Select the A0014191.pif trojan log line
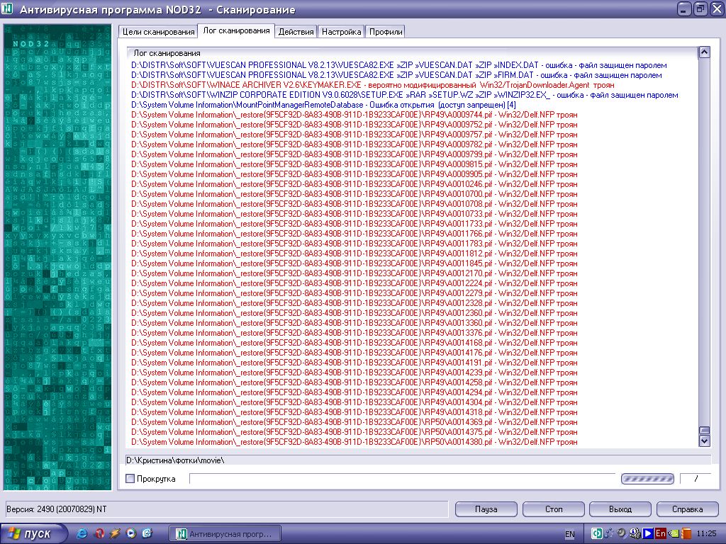726x544 pixels. [x=354, y=363]
